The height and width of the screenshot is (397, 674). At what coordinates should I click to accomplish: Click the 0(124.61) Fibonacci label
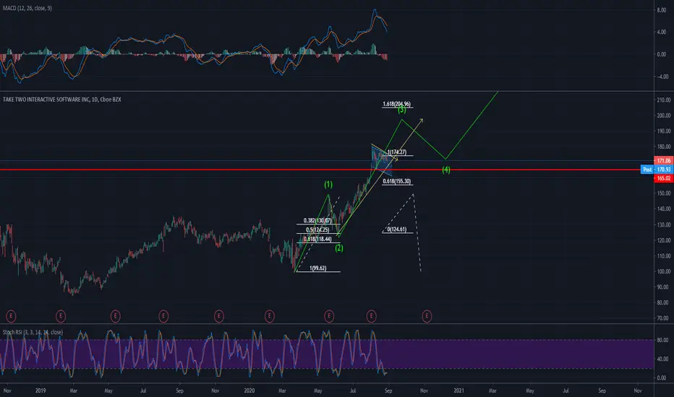[397, 230]
